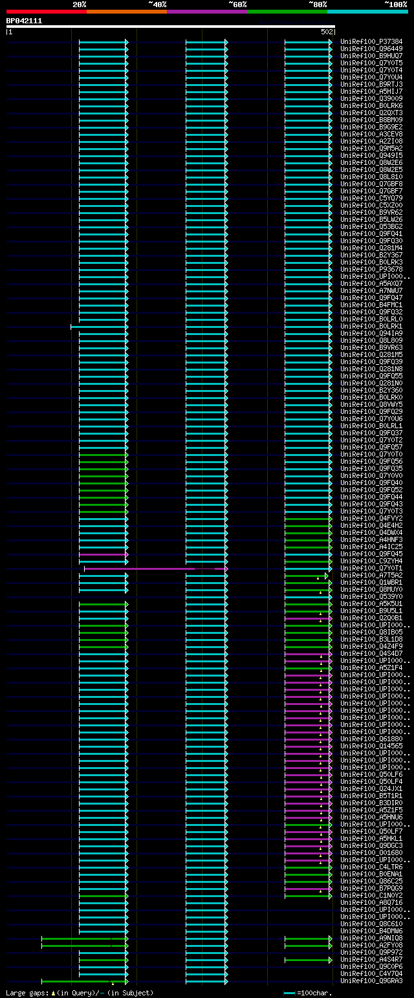Click the UniRef100_A4S4R7 label
The height and width of the screenshot is (998, 414).
[x=371, y=959]
